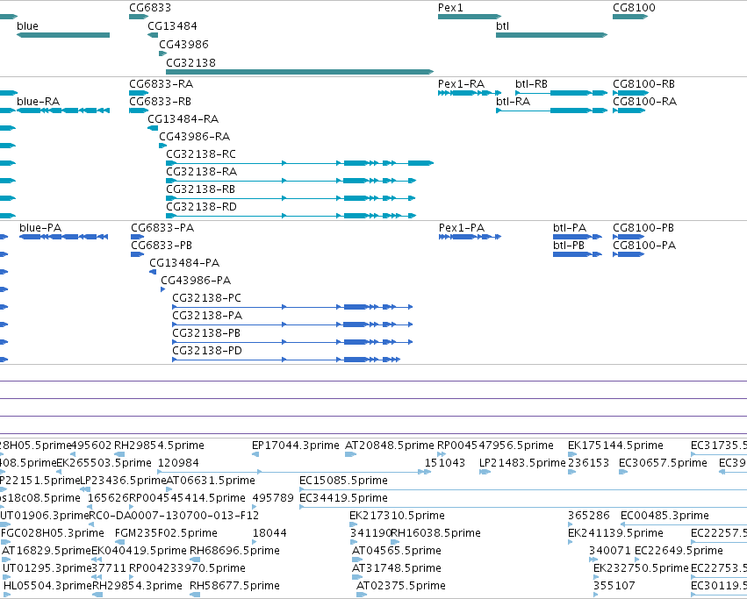Select the EK175144.5prime EST label
Screen dimensions: 747x599
(x=615, y=446)
